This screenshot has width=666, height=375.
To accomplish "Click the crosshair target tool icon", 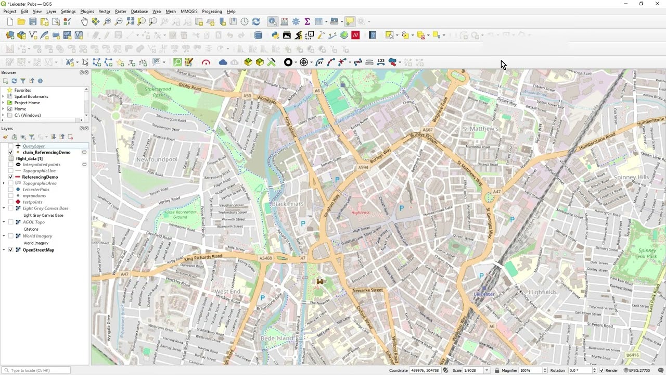I will pos(304,62).
